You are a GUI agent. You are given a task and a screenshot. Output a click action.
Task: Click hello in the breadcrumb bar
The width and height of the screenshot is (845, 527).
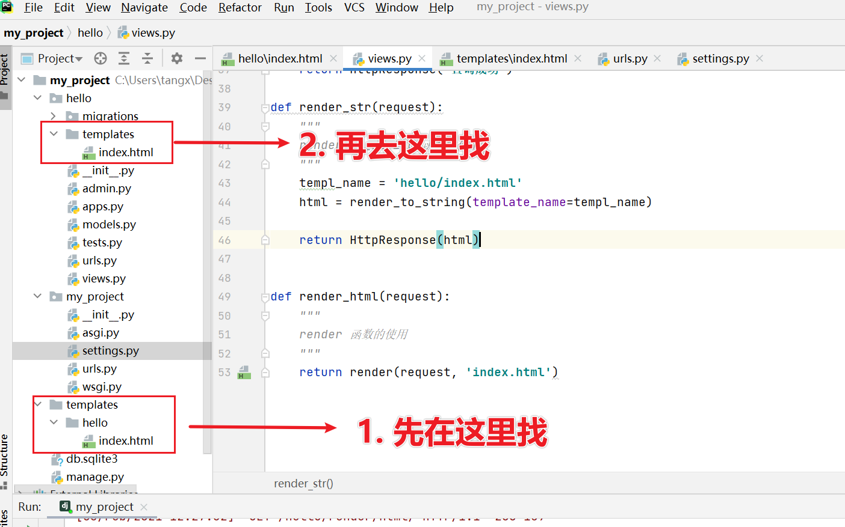[90, 32]
